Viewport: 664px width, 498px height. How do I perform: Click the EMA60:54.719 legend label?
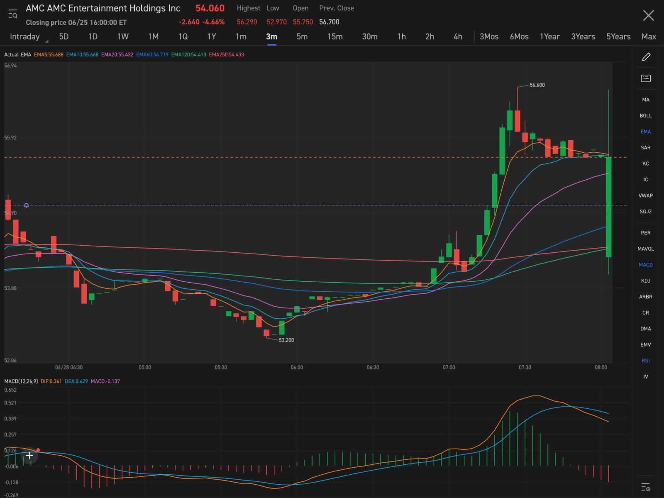pyautogui.click(x=152, y=54)
